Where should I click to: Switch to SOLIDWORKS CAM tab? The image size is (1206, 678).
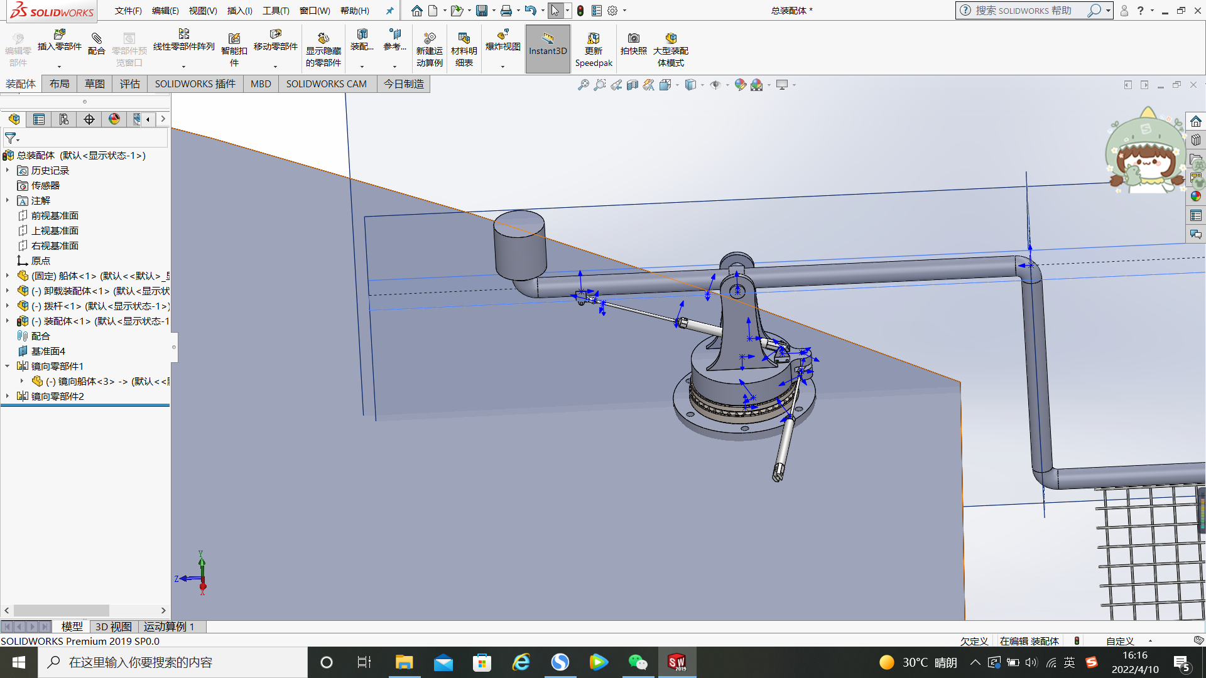326,84
